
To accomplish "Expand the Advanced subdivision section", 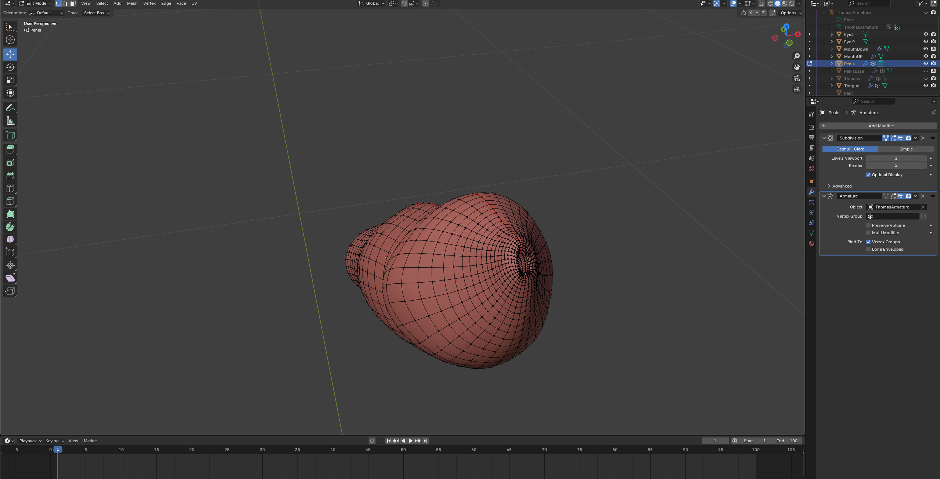I will pyautogui.click(x=842, y=186).
